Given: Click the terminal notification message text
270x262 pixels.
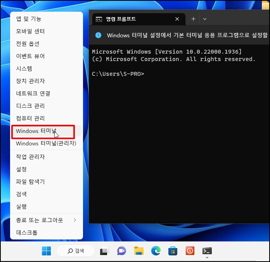Looking at the screenshot, I should [x=187, y=35].
